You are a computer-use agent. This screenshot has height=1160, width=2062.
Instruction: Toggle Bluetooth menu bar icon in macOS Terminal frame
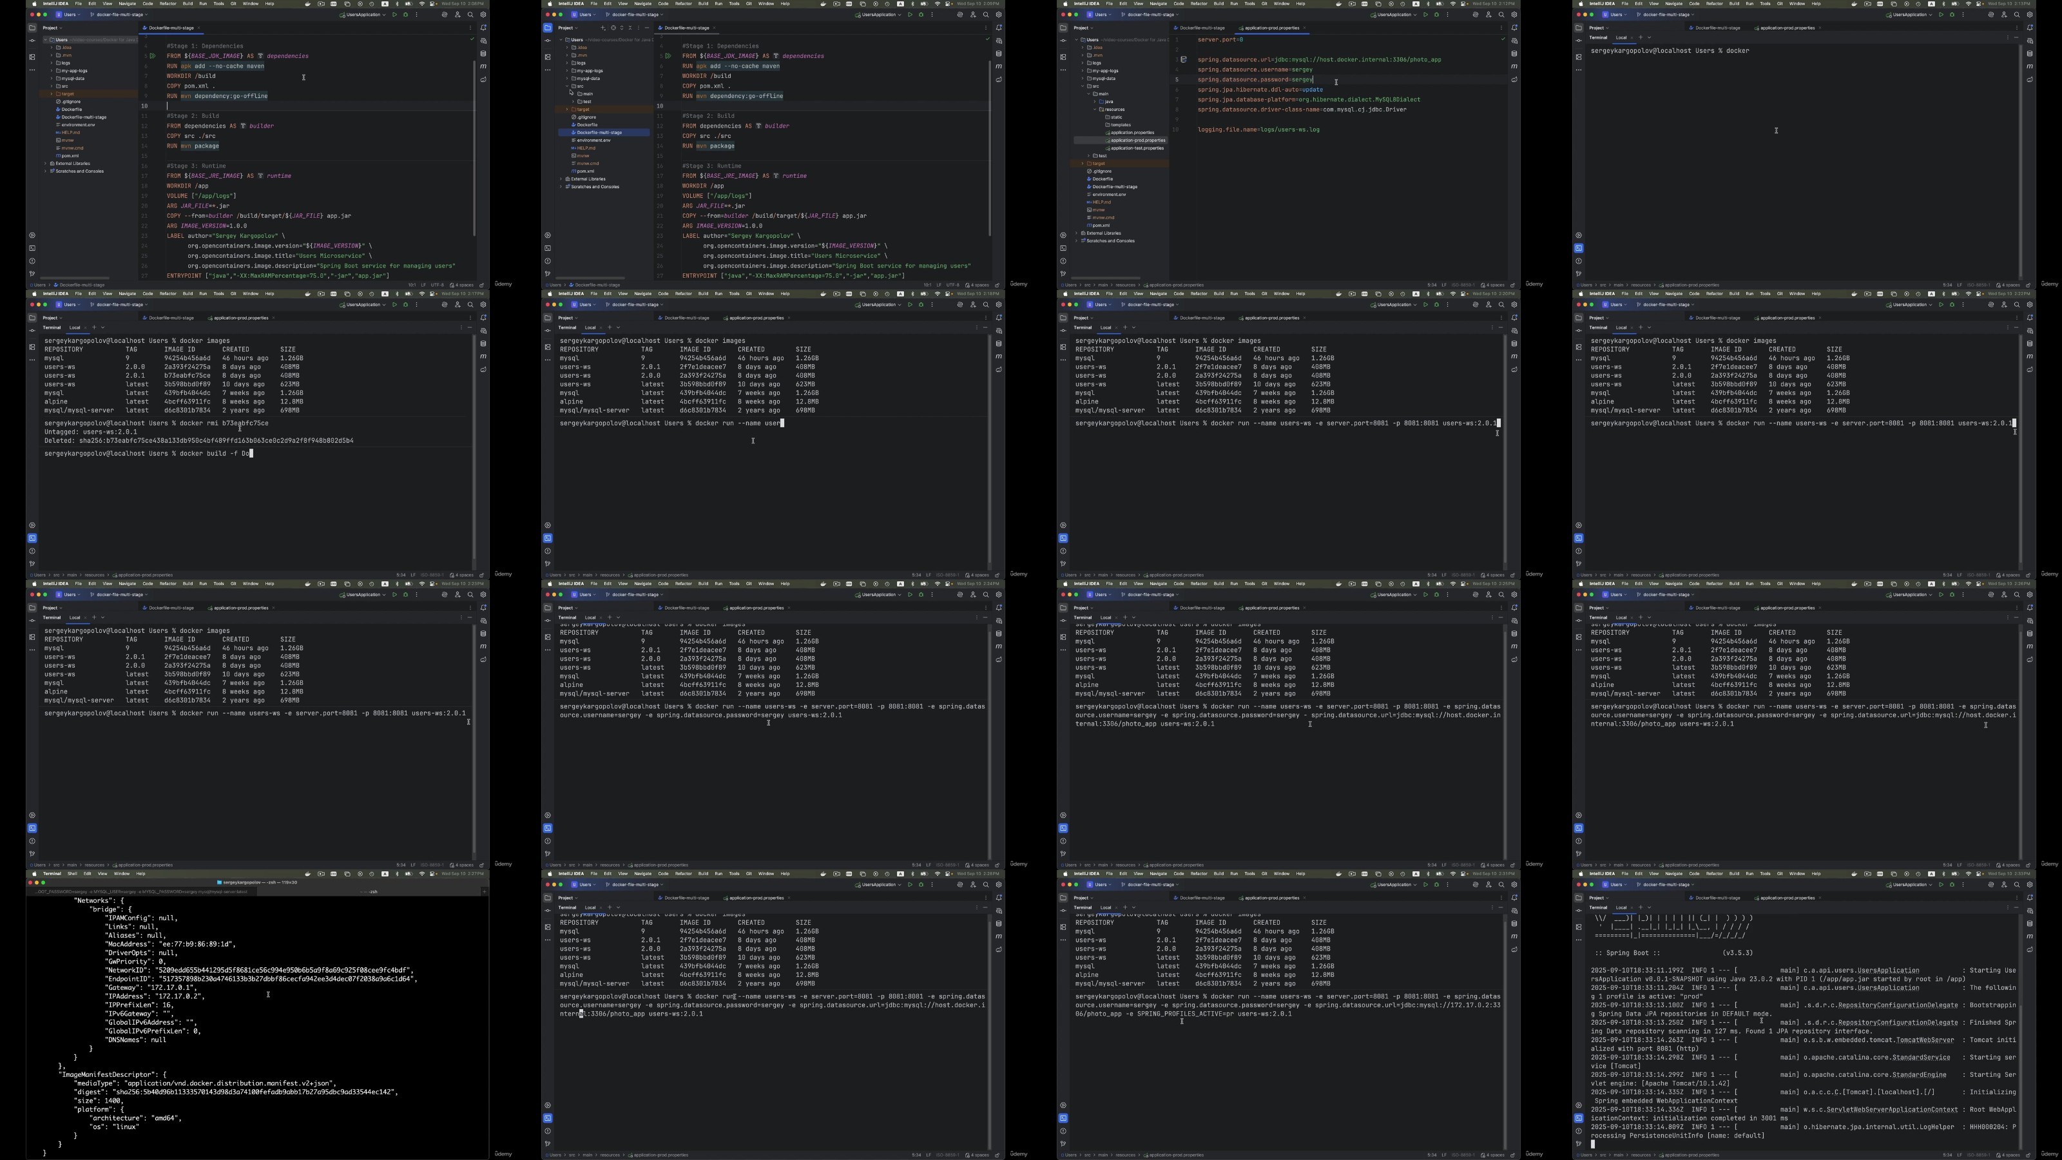[x=397, y=873]
